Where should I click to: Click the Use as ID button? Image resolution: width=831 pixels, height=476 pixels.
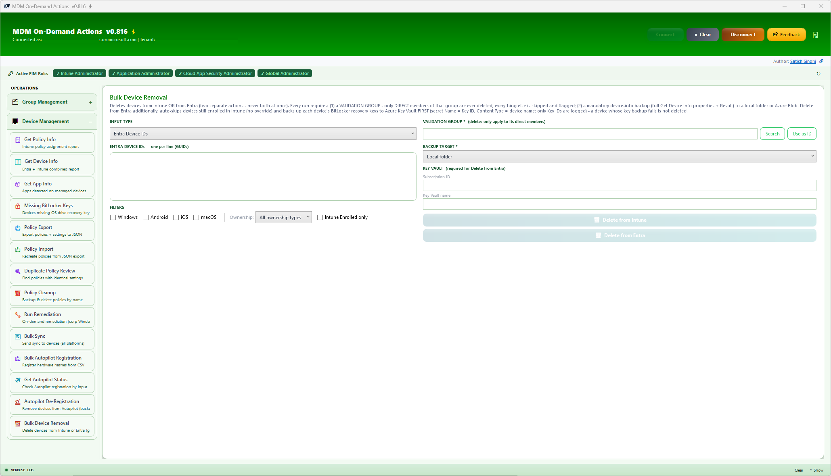(802, 134)
